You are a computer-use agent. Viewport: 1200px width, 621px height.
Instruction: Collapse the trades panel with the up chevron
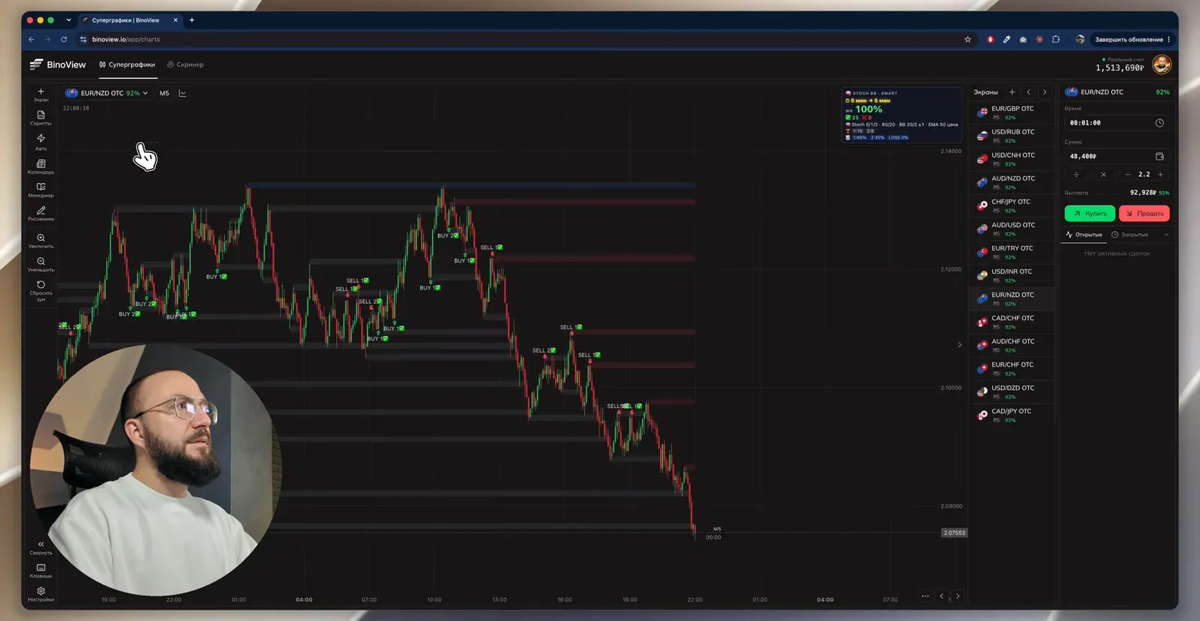[1166, 235]
